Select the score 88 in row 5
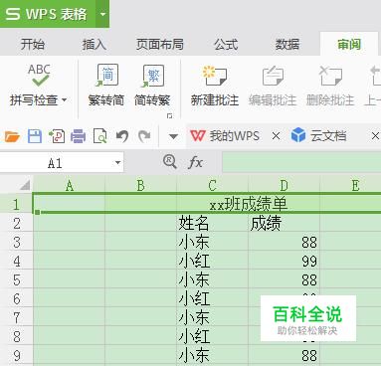Screen dimensions: 381x366 [284, 279]
